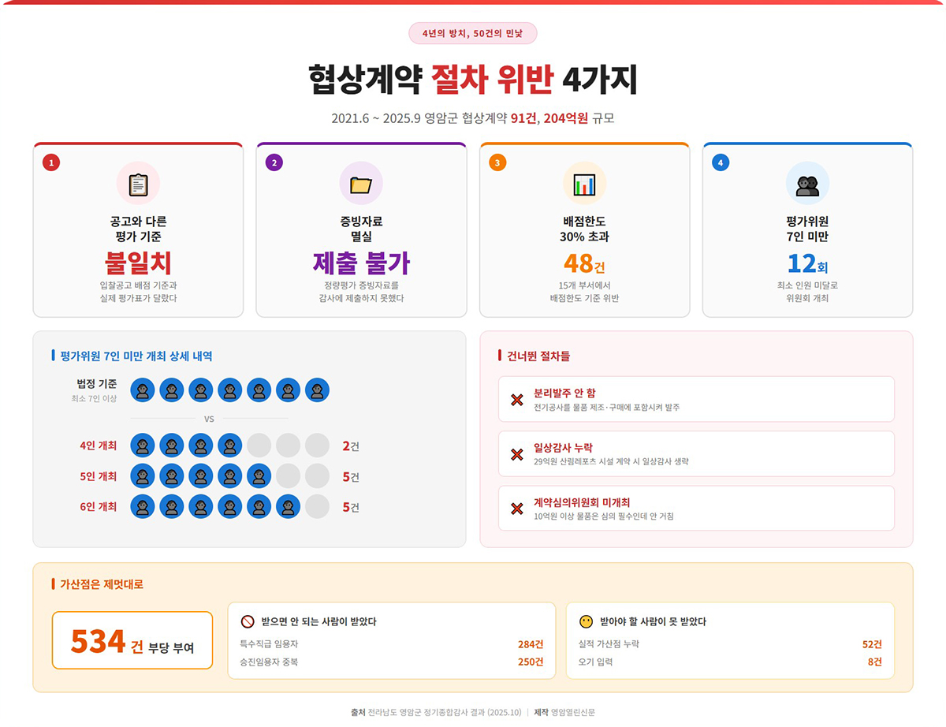Click the red X beside 분리발주 안 함

517,400
